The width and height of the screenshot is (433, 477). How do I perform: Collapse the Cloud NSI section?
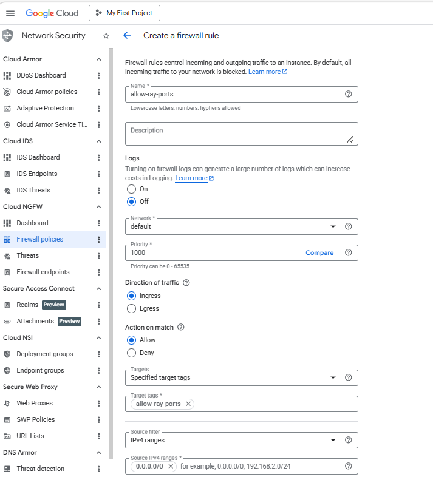tap(98, 338)
